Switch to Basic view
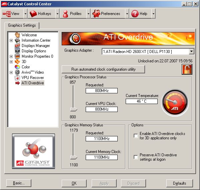This screenshot has width=200, height=190. point(19,183)
